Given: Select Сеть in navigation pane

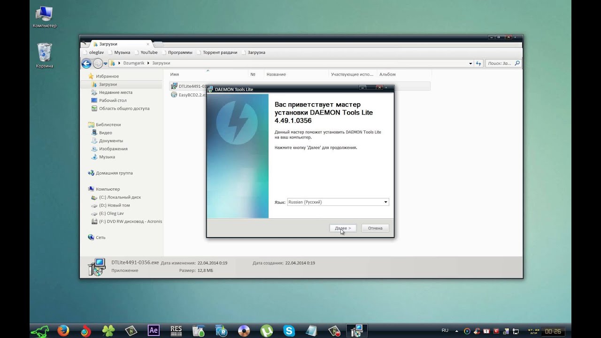Looking at the screenshot, I should pos(100,238).
